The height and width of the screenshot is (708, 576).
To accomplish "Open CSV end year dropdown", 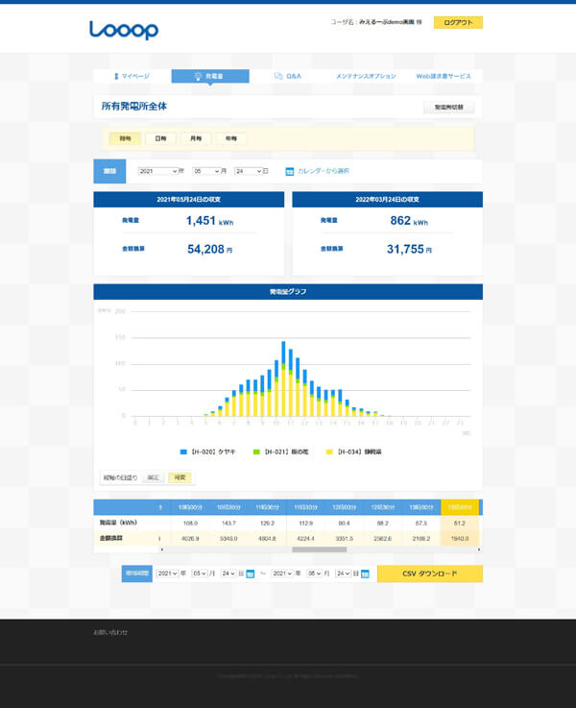I will point(282,574).
